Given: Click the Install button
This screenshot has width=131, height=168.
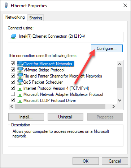Looking at the screenshot, I should click(x=26, y=117).
